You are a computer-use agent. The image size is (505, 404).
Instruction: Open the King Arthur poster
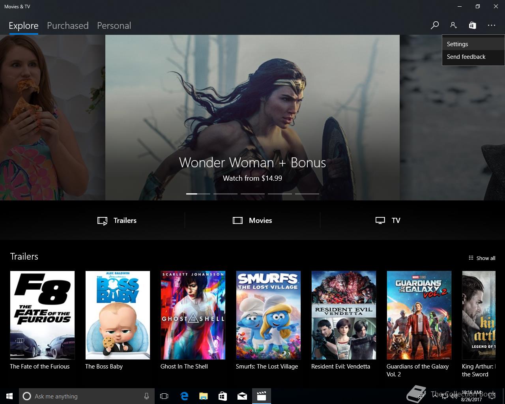tap(479, 315)
